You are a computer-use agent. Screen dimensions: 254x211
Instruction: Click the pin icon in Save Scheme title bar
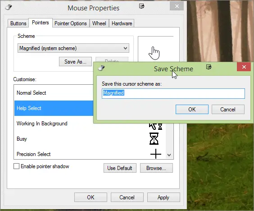coord(209,67)
